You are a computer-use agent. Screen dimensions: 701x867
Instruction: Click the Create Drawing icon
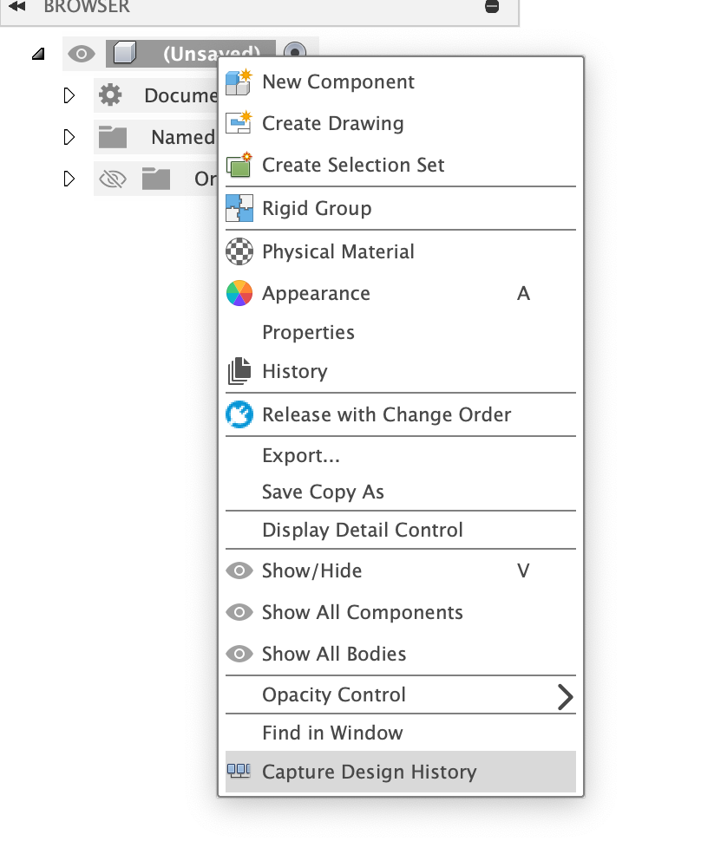239,123
